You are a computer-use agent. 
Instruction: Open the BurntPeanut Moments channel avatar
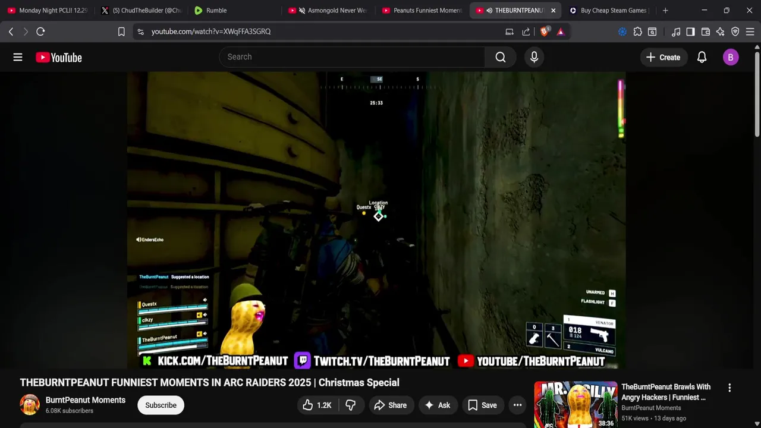(x=30, y=405)
